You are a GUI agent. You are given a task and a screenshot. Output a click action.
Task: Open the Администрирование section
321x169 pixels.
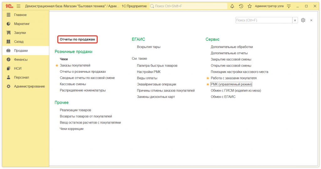click(29, 86)
